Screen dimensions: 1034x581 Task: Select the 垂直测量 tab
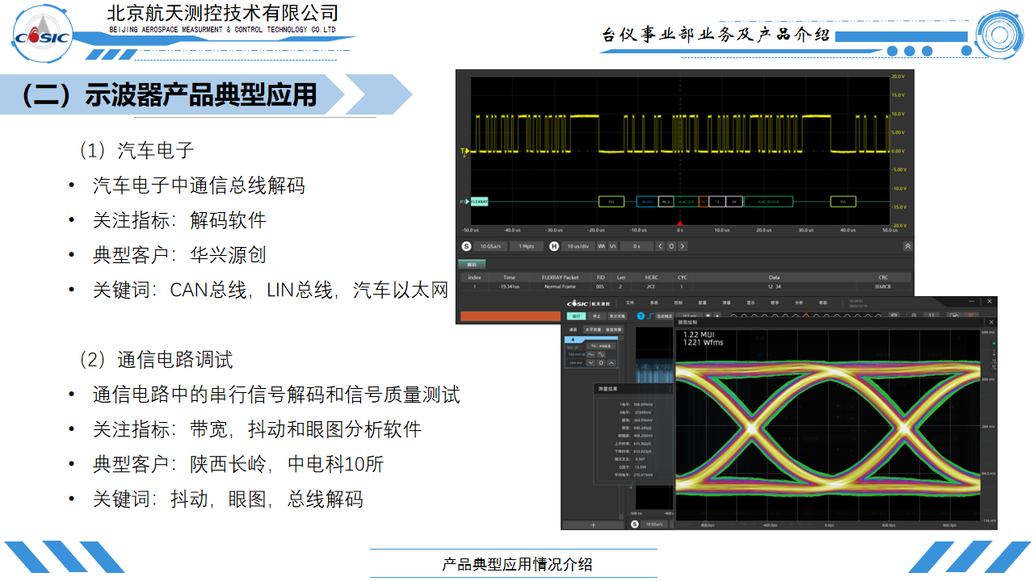pos(614,330)
